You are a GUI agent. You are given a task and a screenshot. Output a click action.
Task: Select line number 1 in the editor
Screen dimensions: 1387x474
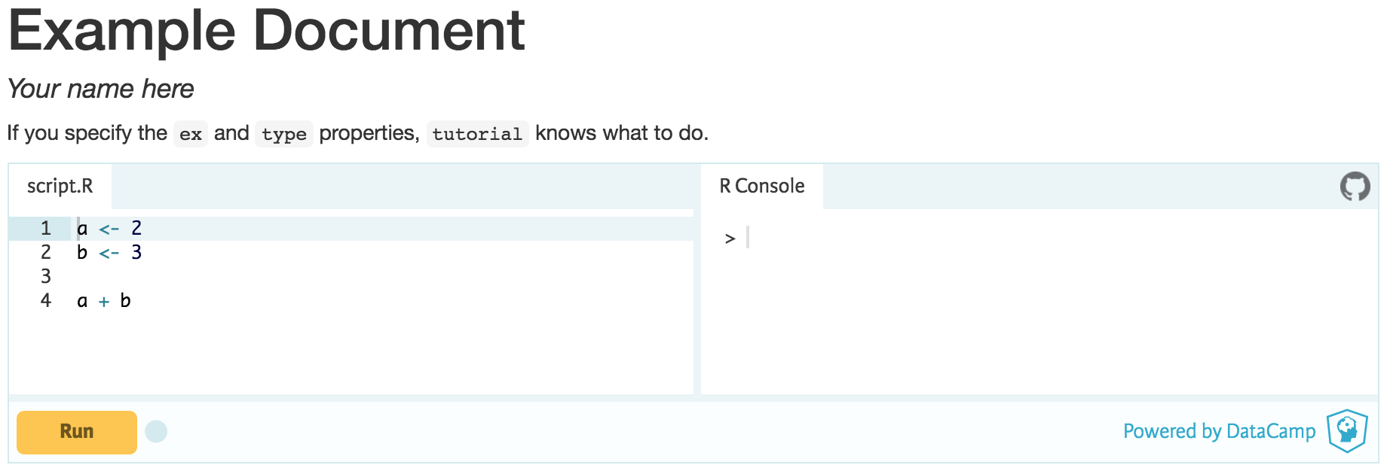pos(45,228)
